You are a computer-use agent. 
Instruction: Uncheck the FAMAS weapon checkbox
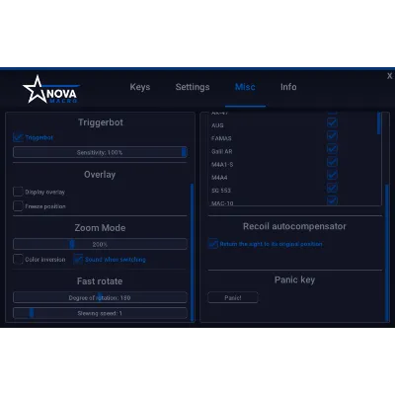pyautogui.click(x=332, y=135)
